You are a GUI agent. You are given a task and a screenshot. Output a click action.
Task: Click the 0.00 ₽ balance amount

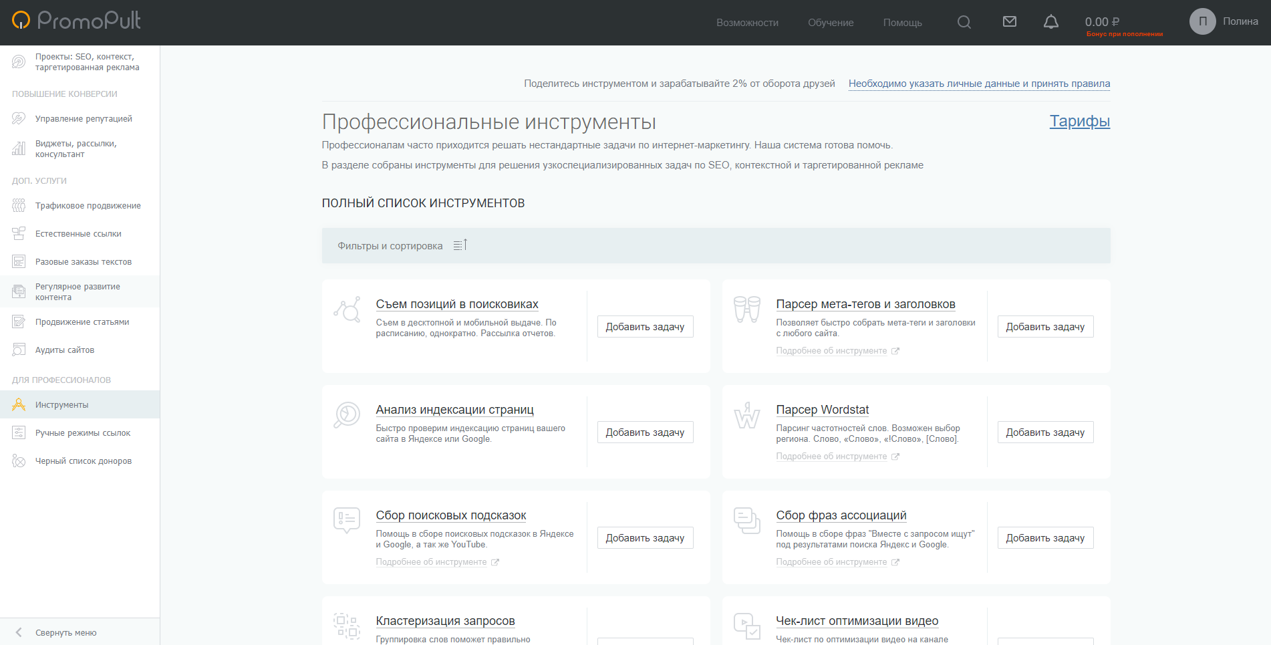(x=1102, y=22)
